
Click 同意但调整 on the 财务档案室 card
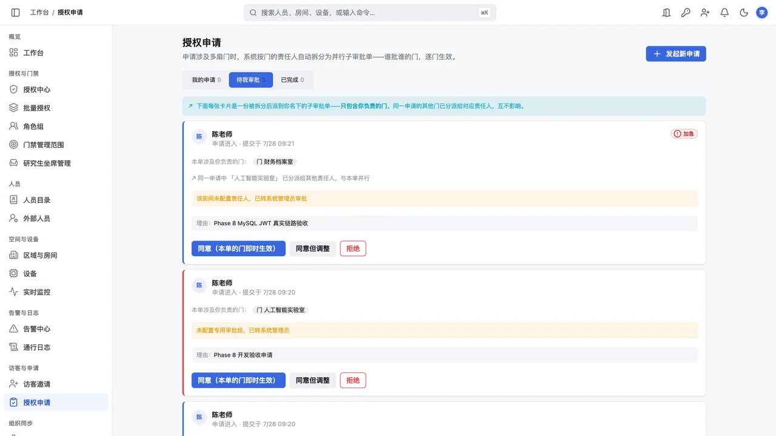pyautogui.click(x=313, y=248)
